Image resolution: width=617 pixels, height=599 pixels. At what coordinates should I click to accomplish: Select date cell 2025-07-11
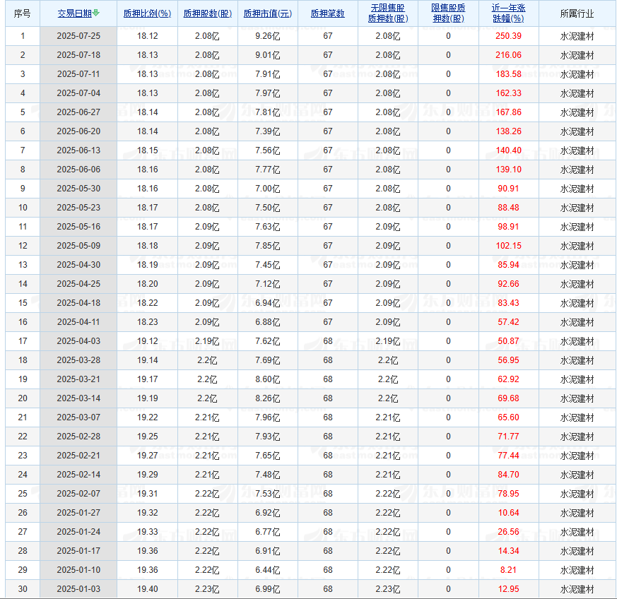78,74
